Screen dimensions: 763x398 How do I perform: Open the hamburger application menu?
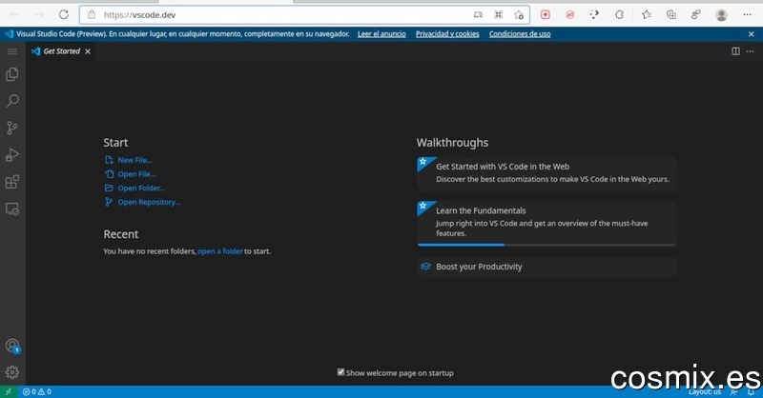tap(12, 51)
